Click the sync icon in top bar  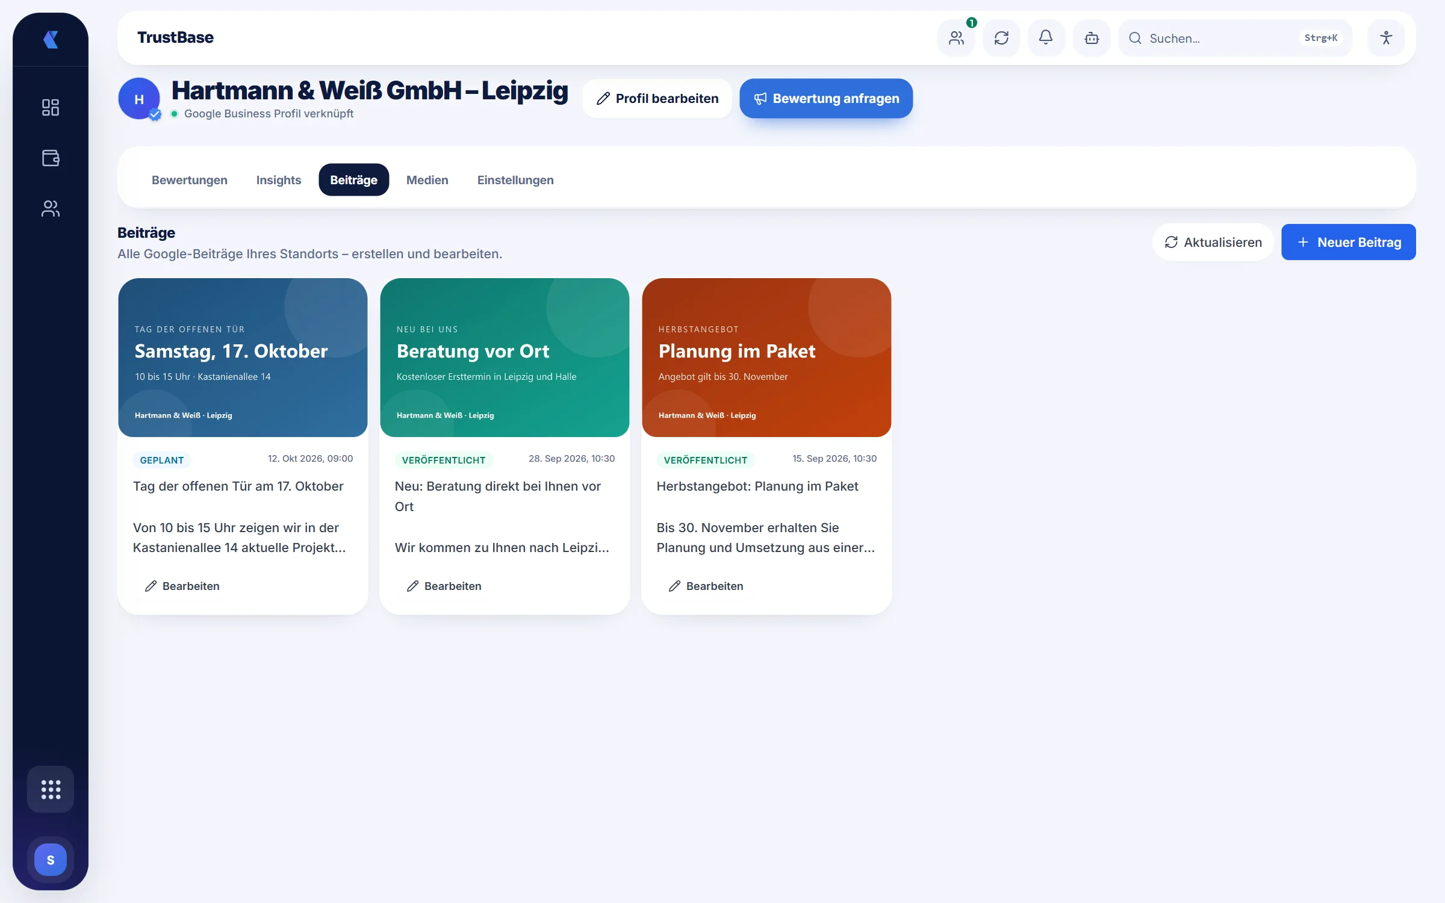(x=1001, y=38)
